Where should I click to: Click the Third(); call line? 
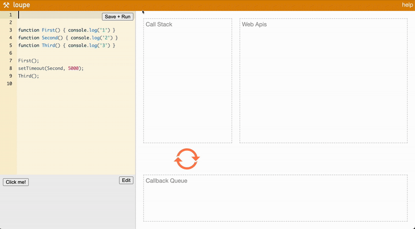coord(29,76)
